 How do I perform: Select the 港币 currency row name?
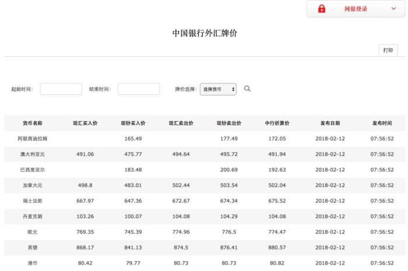coord(33,263)
